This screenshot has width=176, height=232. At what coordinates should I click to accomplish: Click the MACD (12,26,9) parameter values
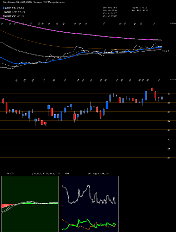tap(46, 174)
